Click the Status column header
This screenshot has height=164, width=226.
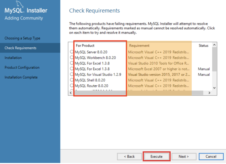tap(203, 46)
